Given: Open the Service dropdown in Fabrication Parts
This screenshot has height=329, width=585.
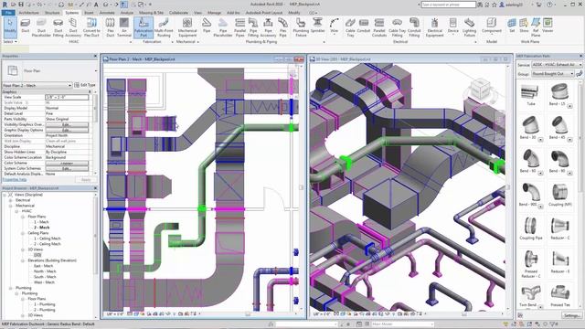Looking at the screenshot, I should tap(557, 65).
